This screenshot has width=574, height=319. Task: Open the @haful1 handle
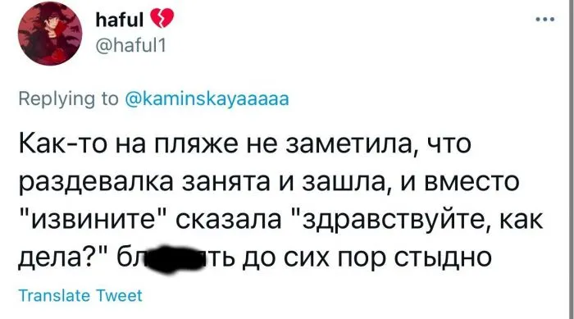[130, 46]
